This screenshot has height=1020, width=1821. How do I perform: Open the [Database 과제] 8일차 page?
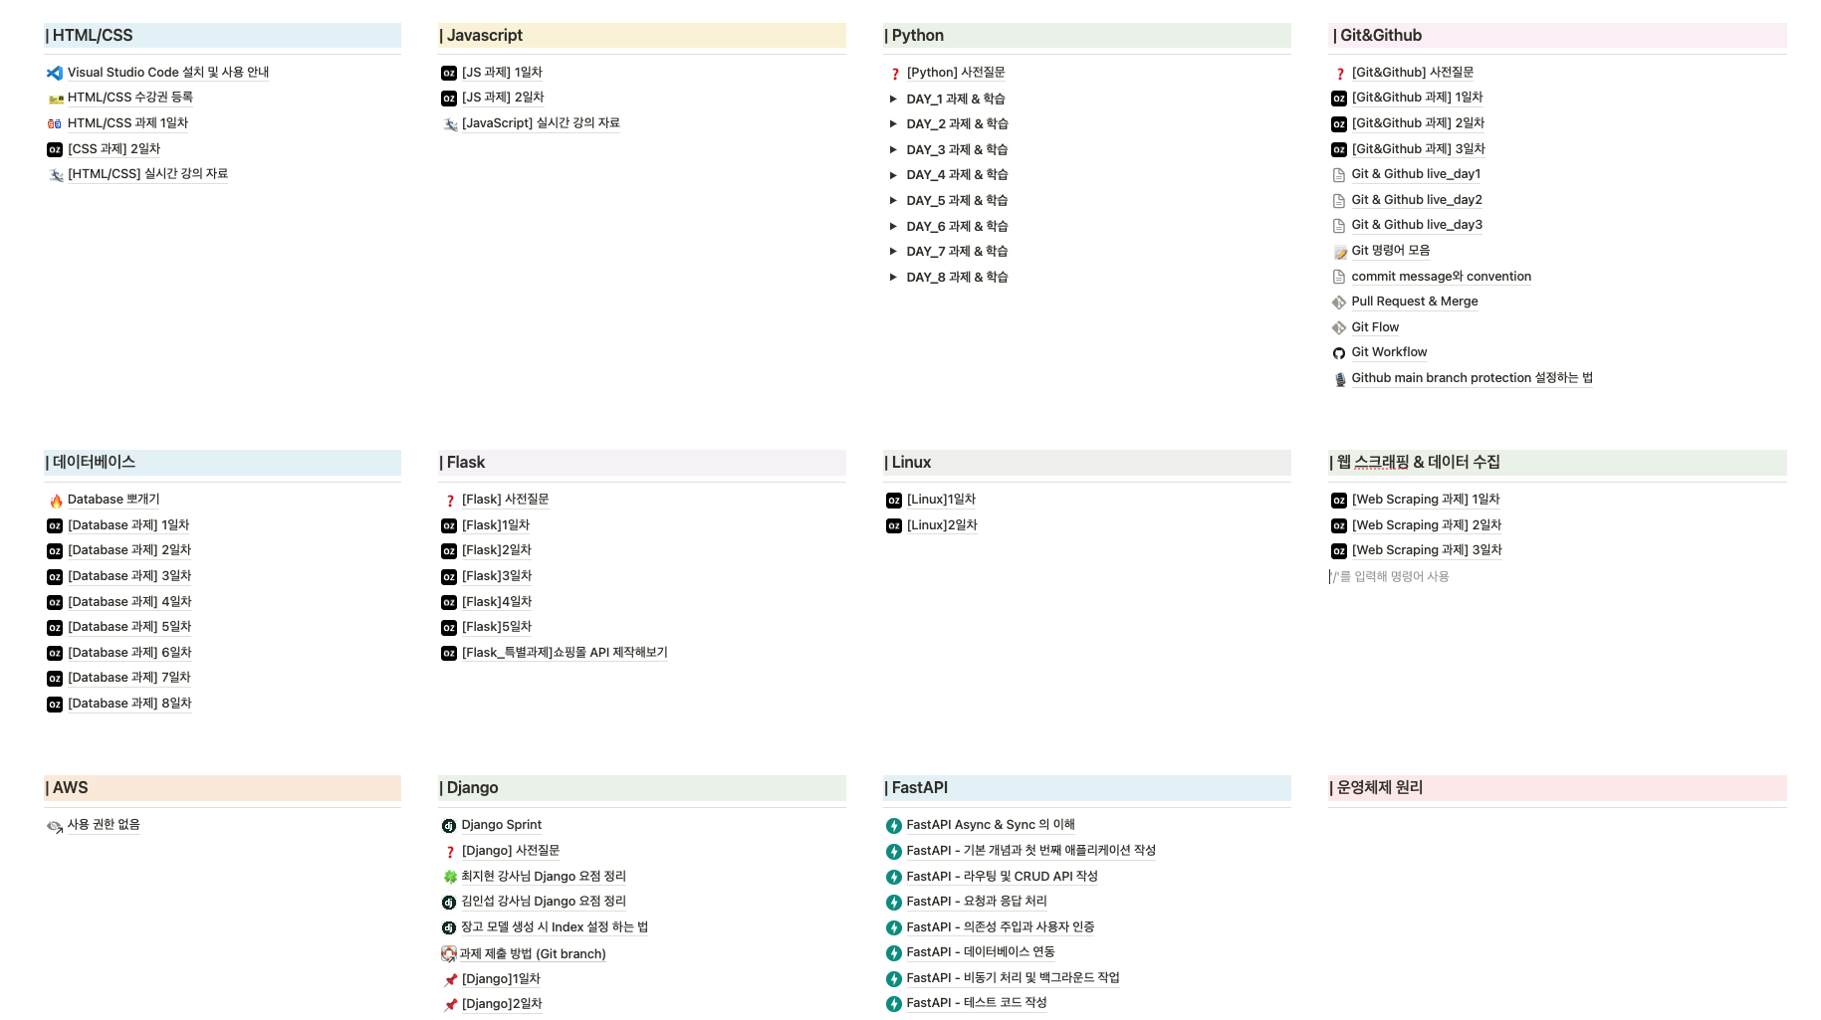[129, 704]
